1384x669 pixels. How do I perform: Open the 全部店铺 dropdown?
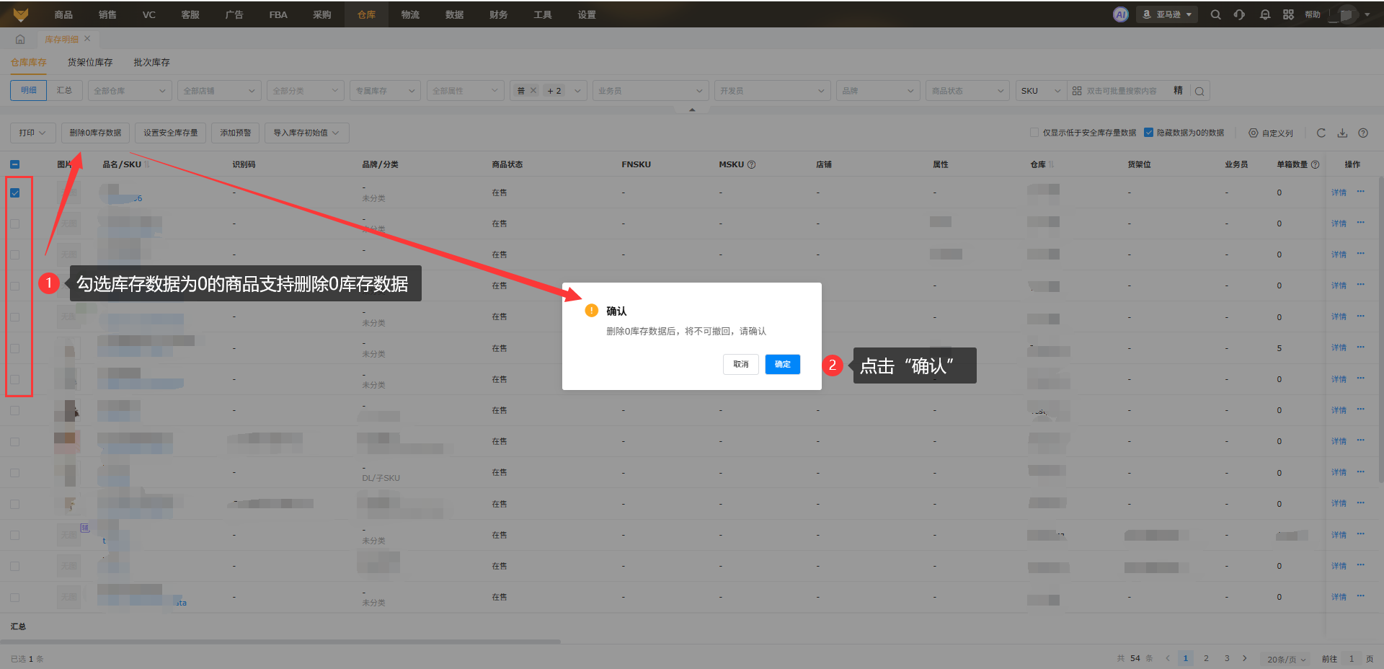[x=219, y=91]
